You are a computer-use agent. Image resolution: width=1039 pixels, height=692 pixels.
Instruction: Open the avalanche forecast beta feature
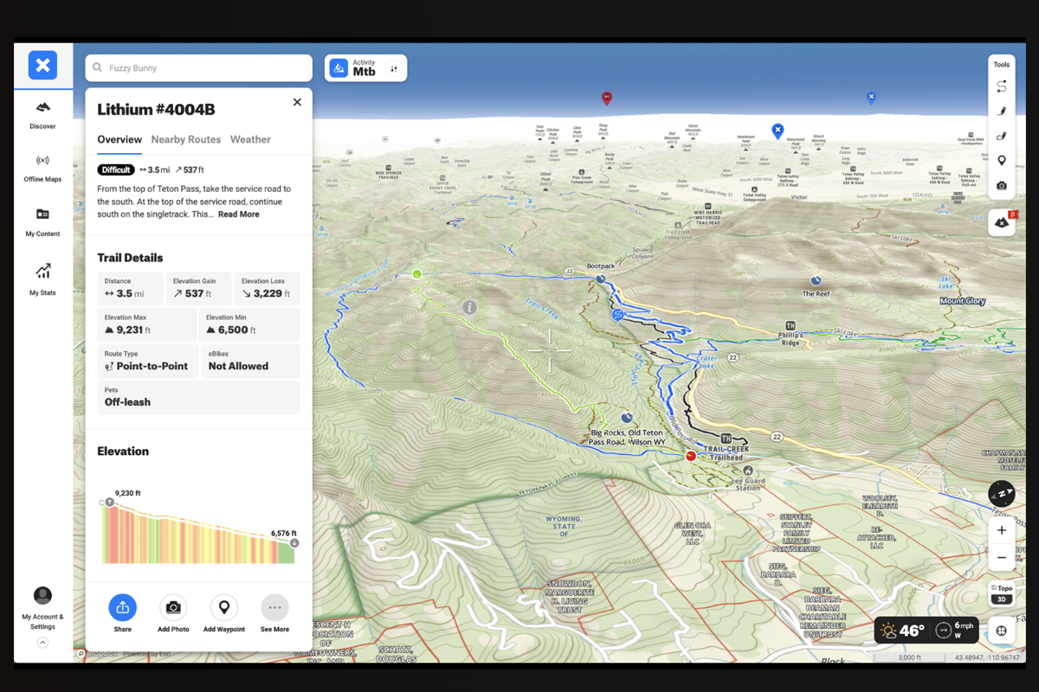point(1001,221)
